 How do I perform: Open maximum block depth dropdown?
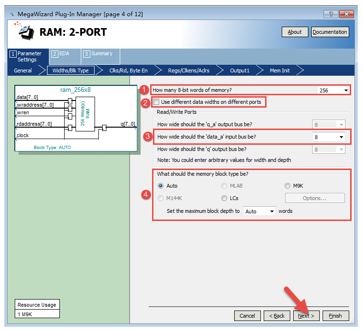pos(259,211)
